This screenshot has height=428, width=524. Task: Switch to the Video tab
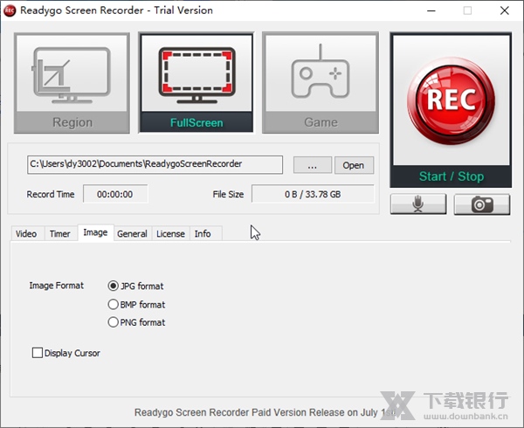(26, 233)
